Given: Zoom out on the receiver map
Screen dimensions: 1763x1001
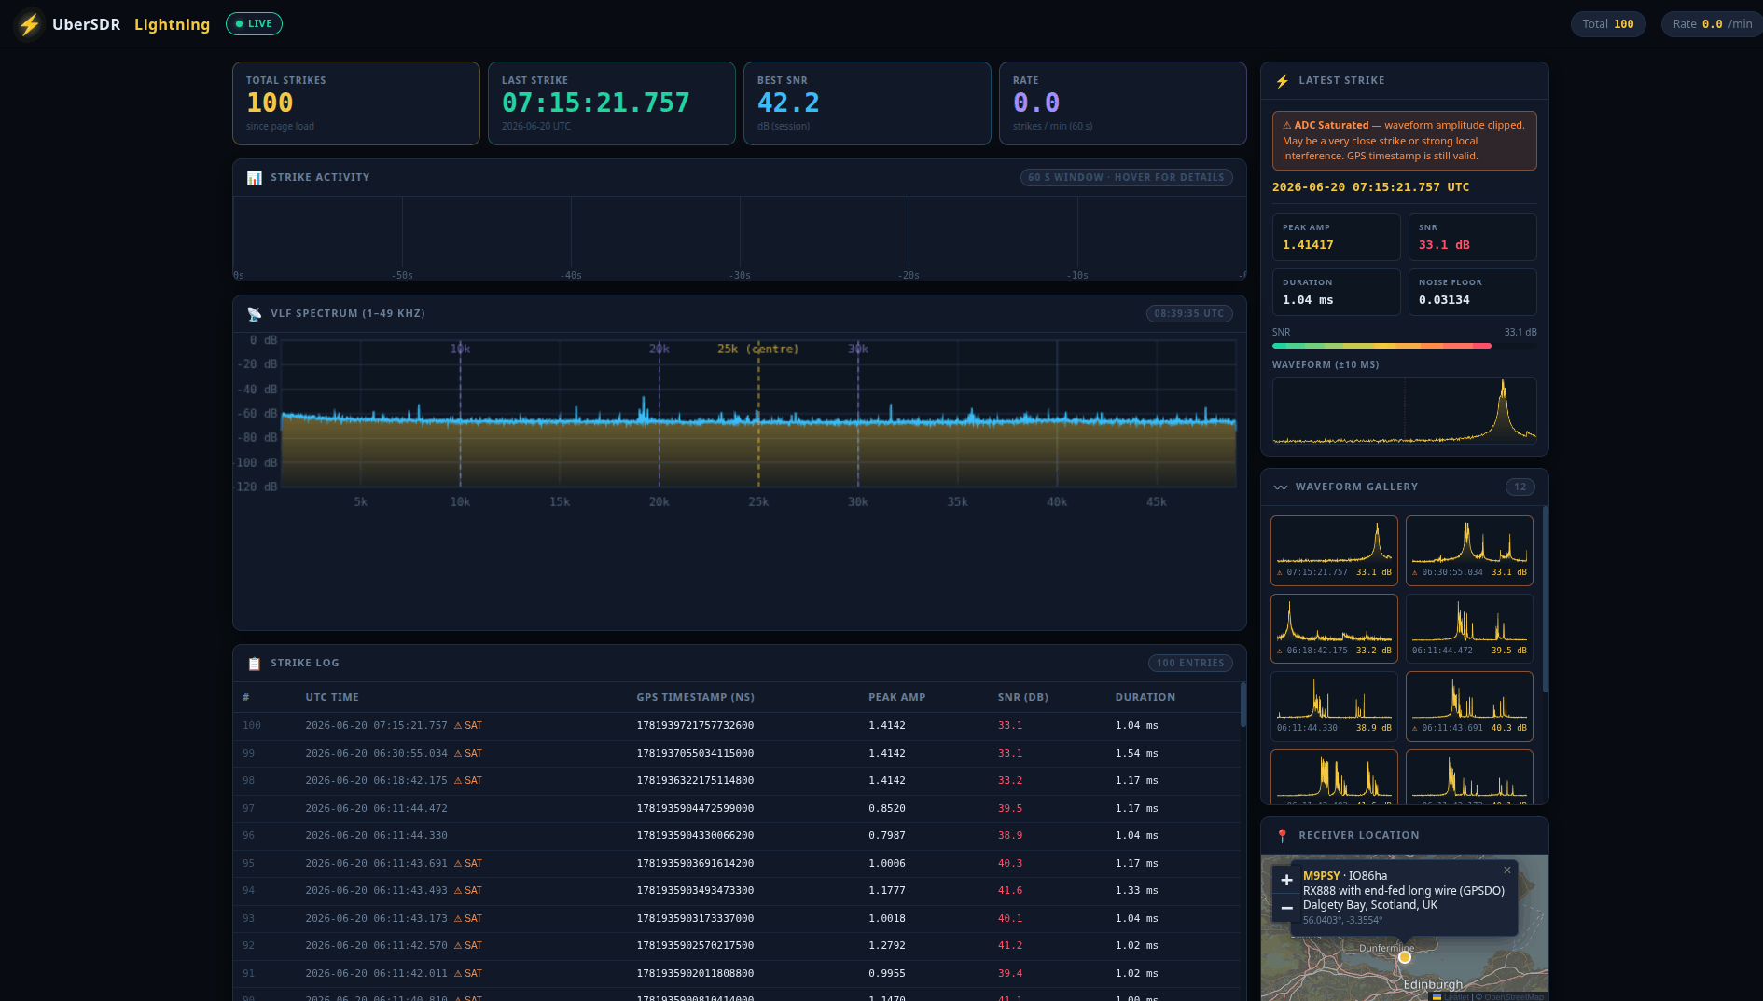Looking at the screenshot, I should (x=1286, y=907).
